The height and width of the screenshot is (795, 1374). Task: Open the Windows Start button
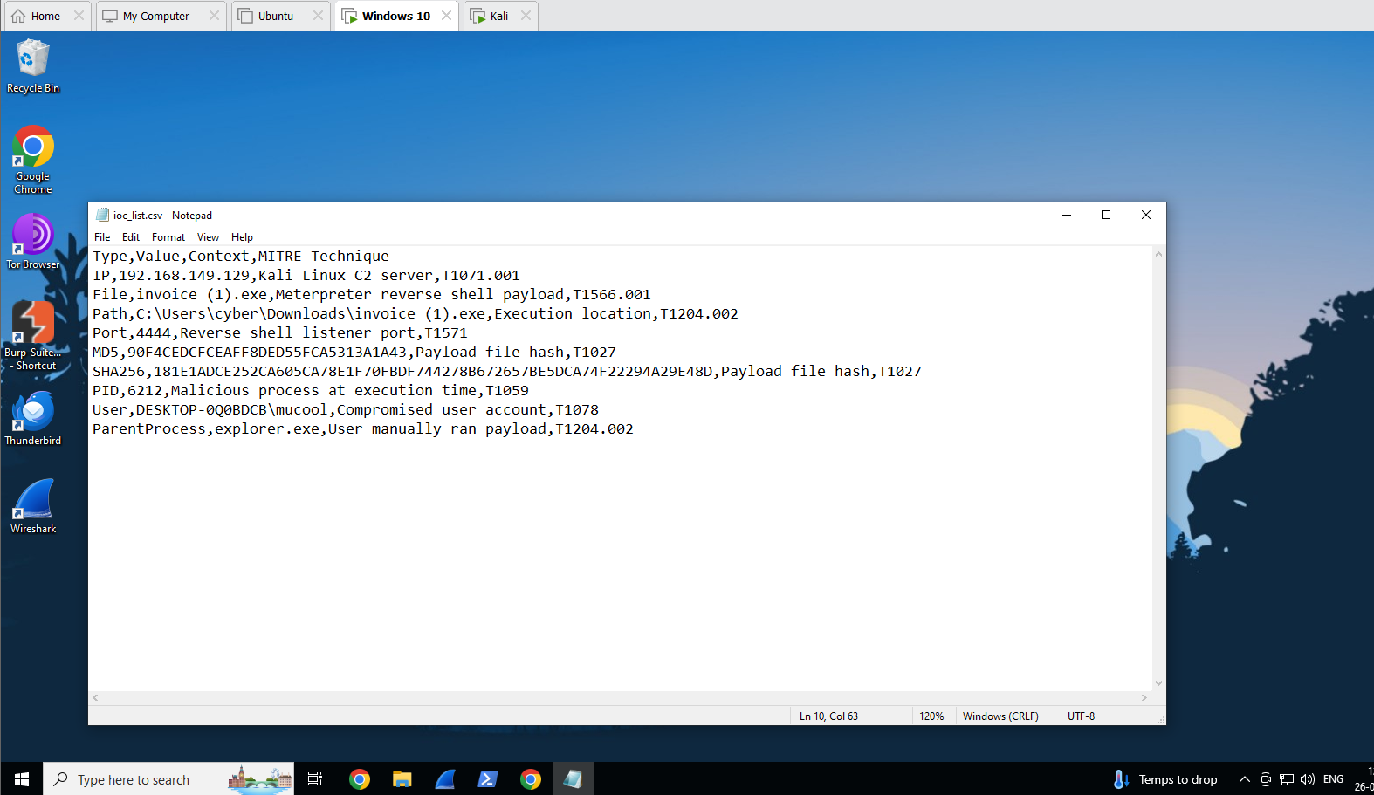click(22, 779)
